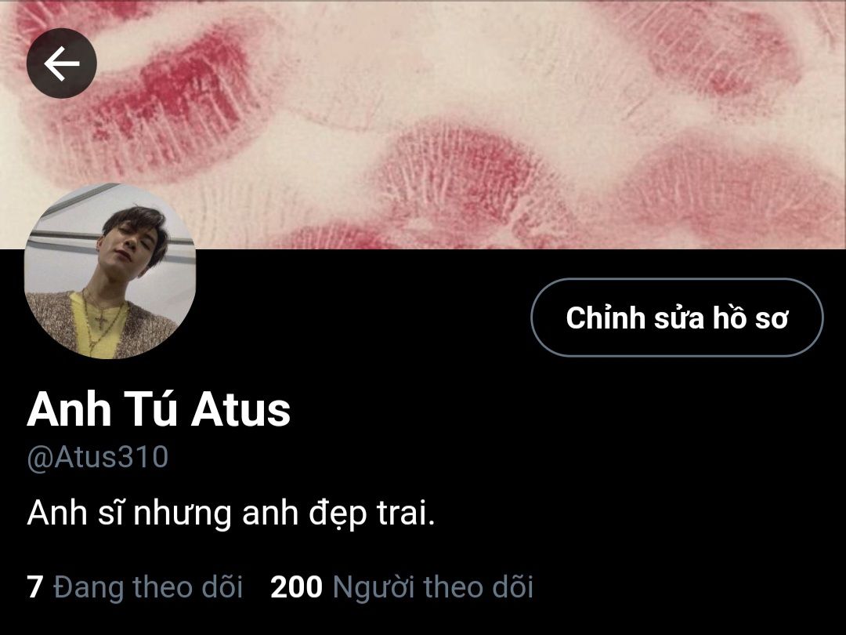
Task: Tap the word Atus in the display name
Action: pos(240,410)
